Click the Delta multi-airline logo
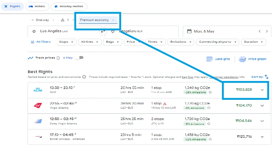The height and width of the screenshot is (145, 272). 38,121
